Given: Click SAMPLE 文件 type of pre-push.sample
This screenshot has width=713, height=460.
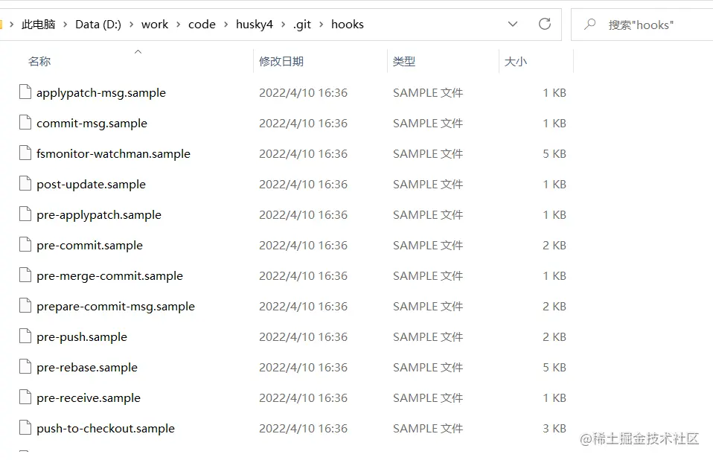Looking at the screenshot, I should pyautogui.click(x=428, y=337).
